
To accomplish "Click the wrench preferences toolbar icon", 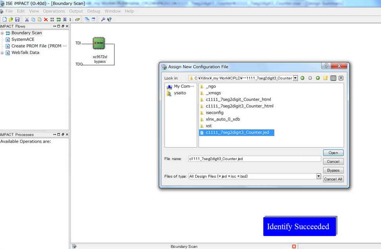I will (x=103, y=20).
